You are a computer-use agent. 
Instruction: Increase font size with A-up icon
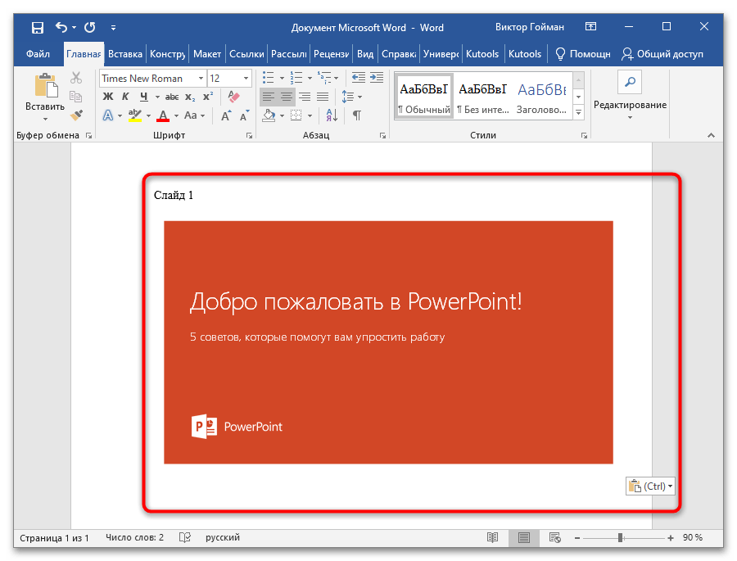(x=226, y=115)
